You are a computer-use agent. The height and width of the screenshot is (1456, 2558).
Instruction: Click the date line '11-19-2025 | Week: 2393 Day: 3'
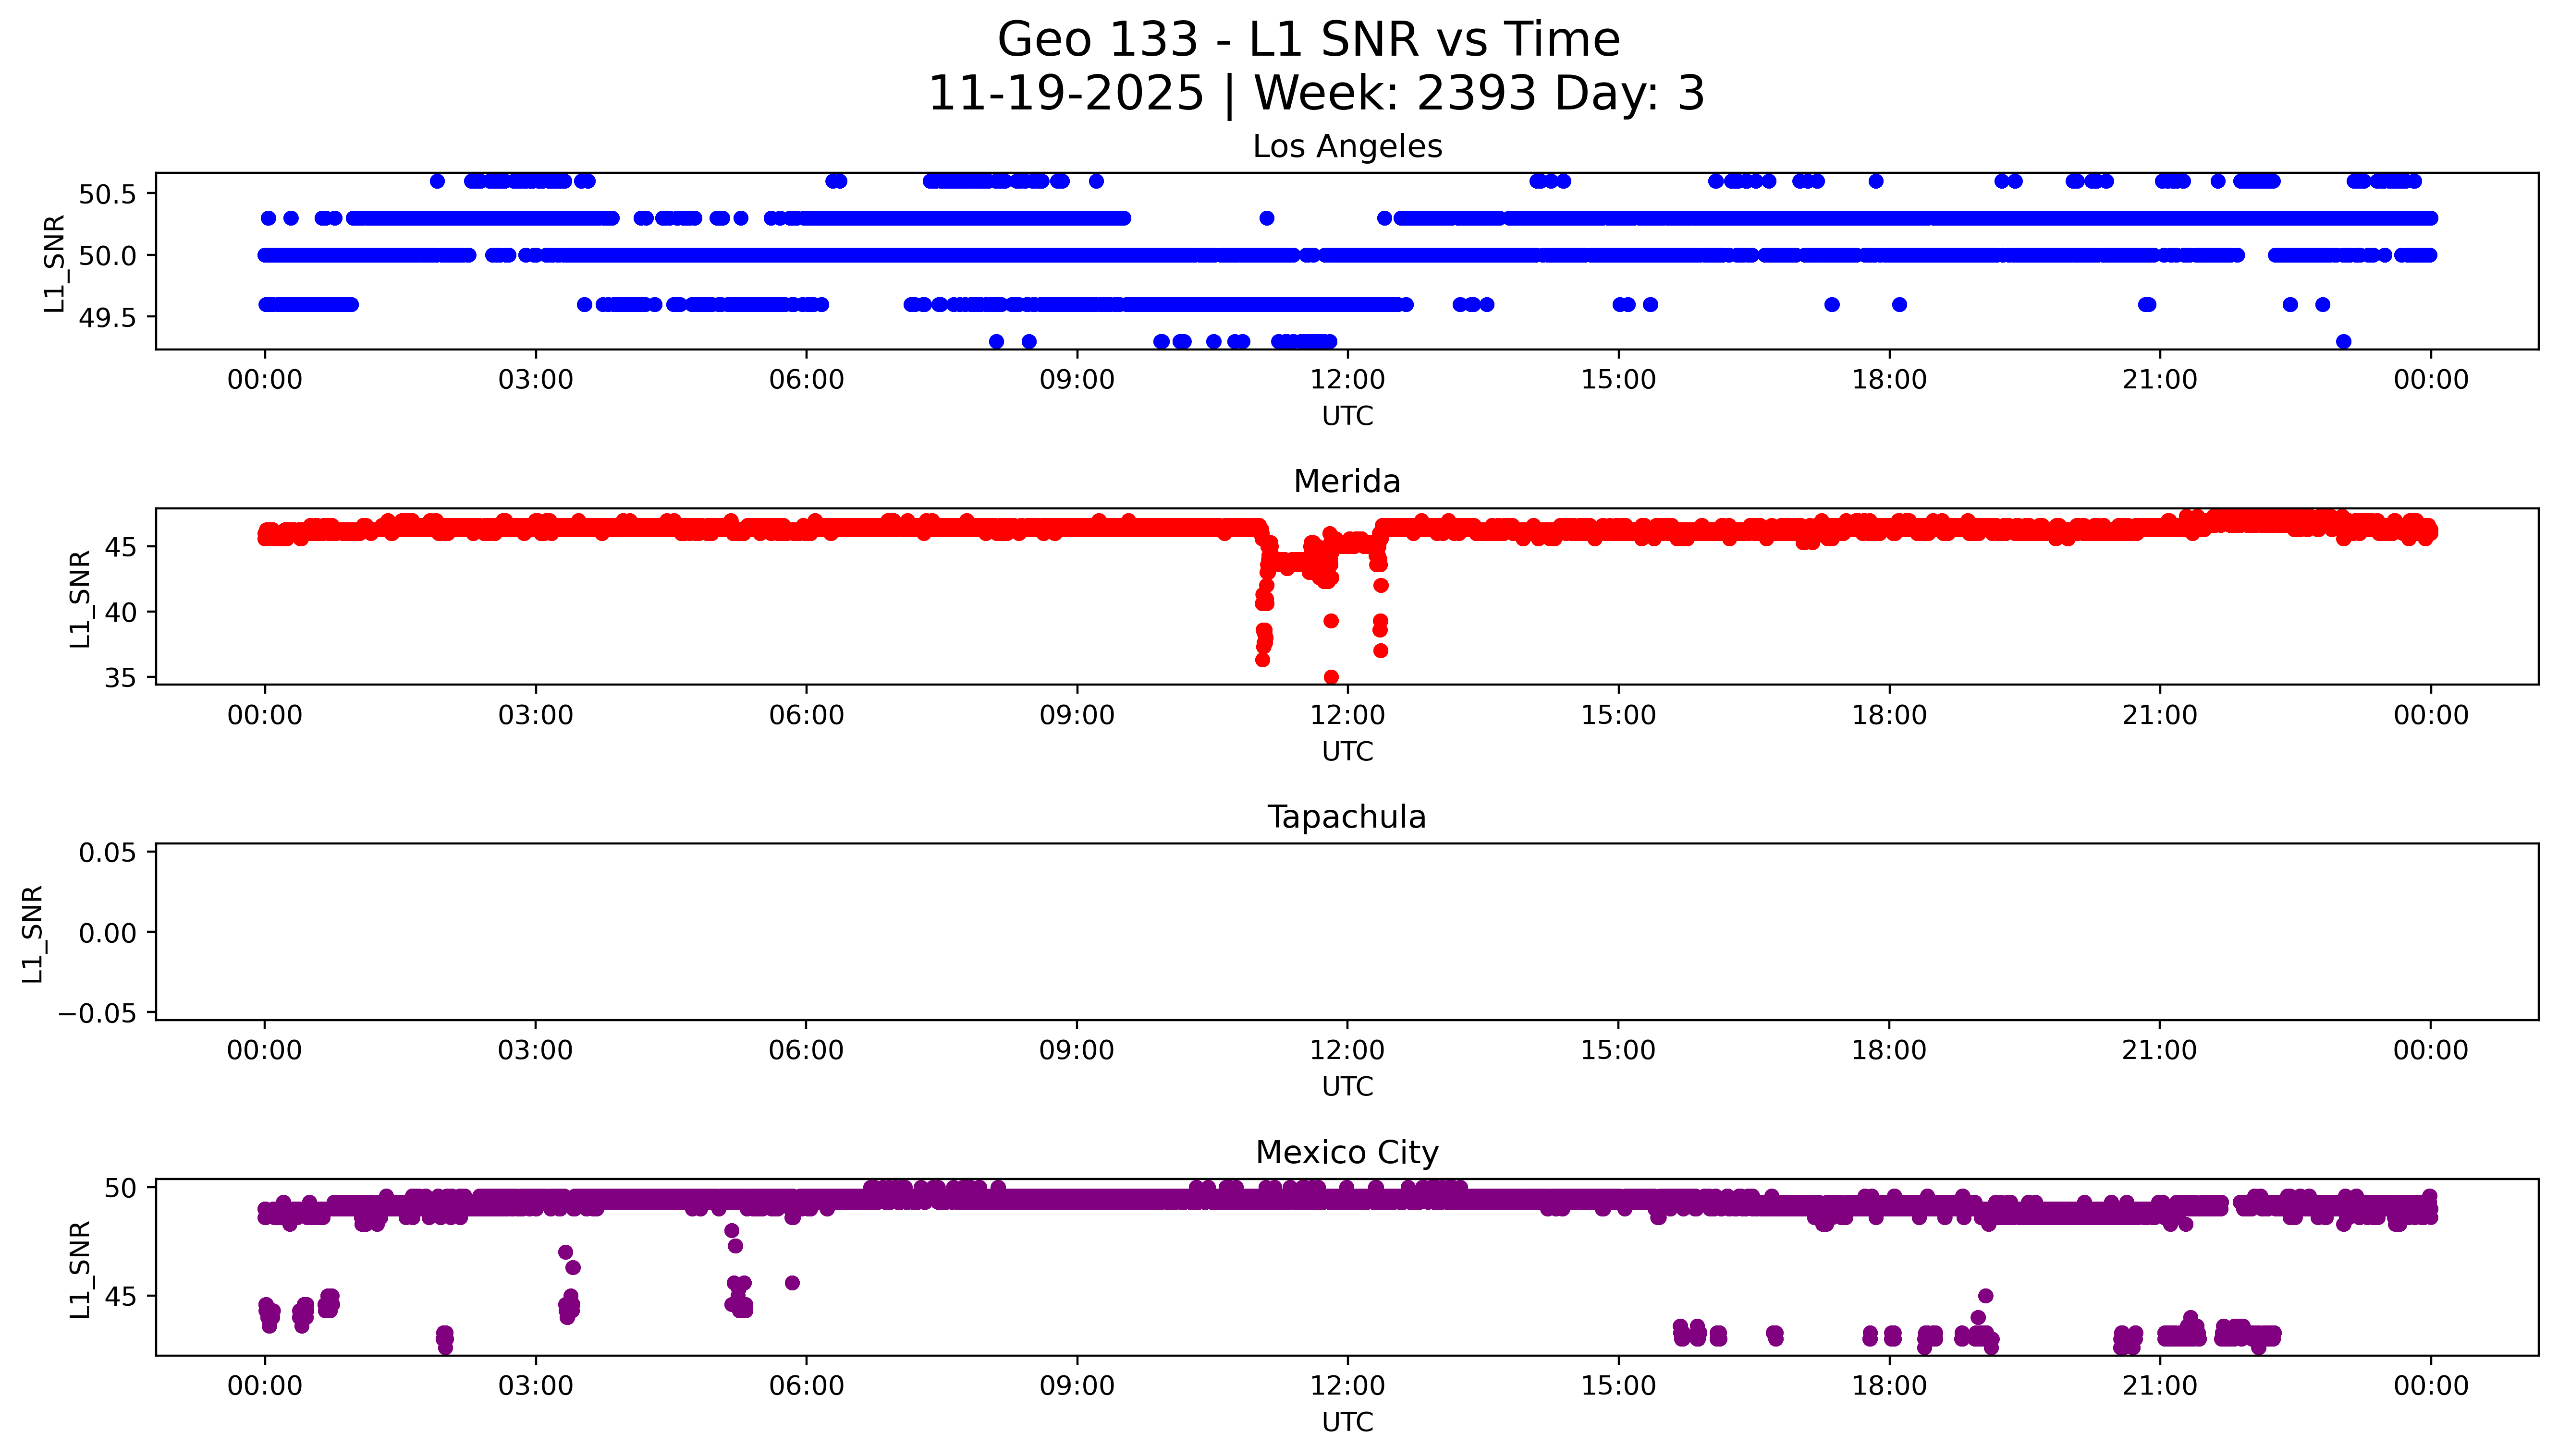coord(1316,94)
